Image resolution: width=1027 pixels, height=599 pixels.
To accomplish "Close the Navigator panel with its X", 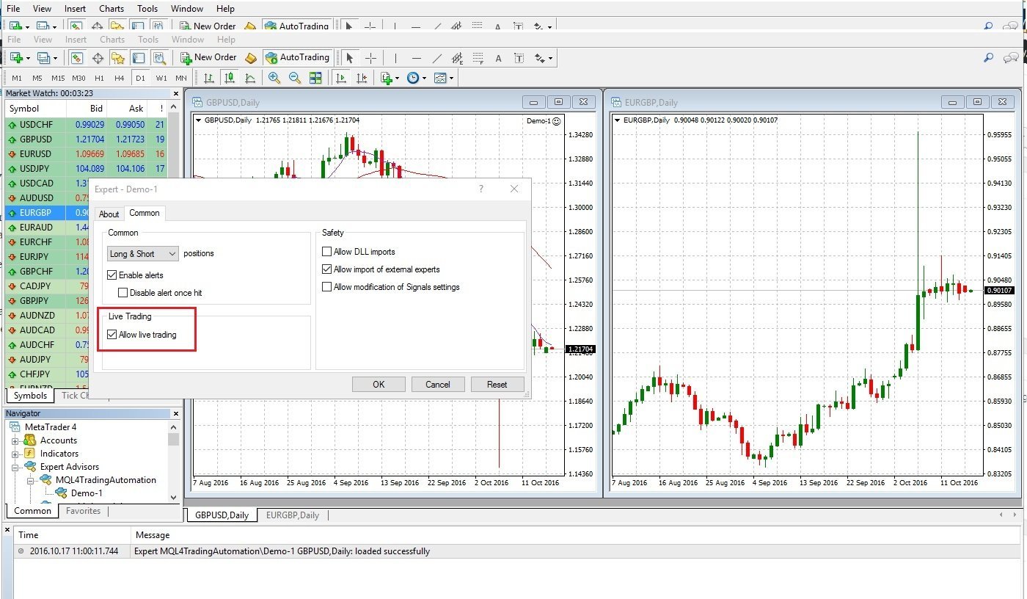I will [x=176, y=414].
